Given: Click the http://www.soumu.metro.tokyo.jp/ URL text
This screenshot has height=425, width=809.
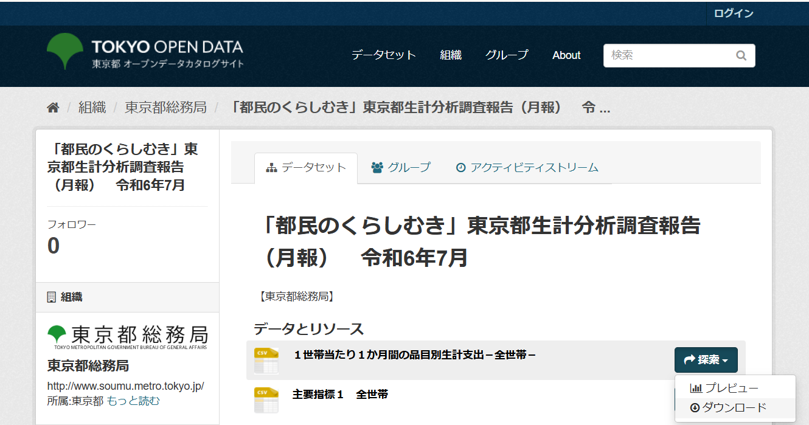Looking at the screenshot, I should pyautogui.click(x=126, y=387).
